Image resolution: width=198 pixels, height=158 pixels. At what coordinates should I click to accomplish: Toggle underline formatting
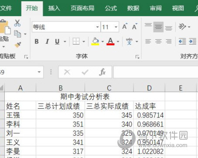57,41
